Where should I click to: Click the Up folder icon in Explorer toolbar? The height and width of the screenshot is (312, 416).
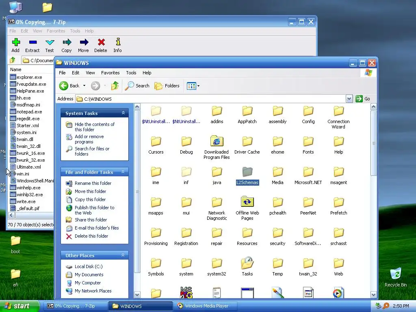coord(115,86)
